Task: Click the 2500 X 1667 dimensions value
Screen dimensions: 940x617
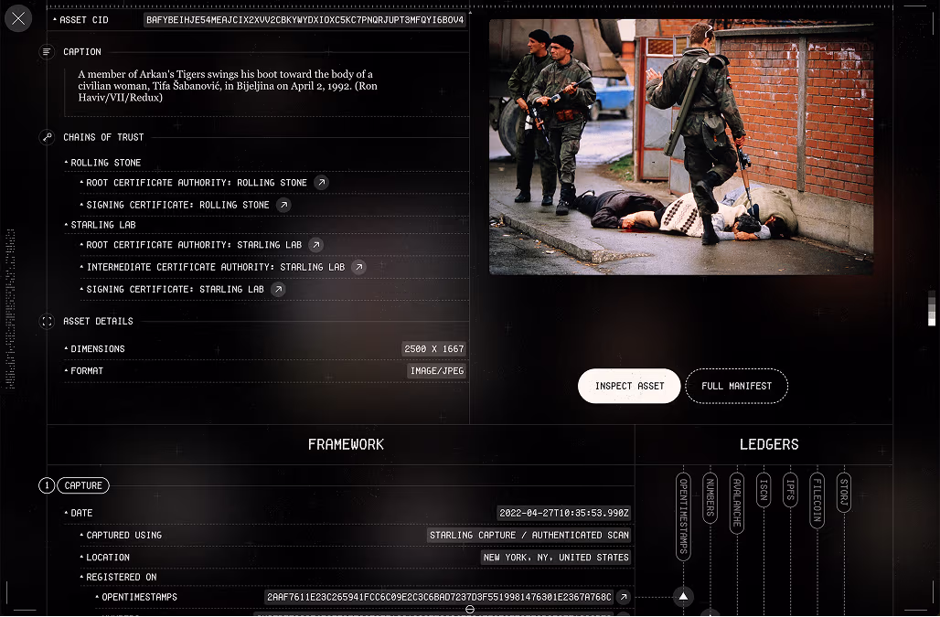Action: tap(434, 348)
